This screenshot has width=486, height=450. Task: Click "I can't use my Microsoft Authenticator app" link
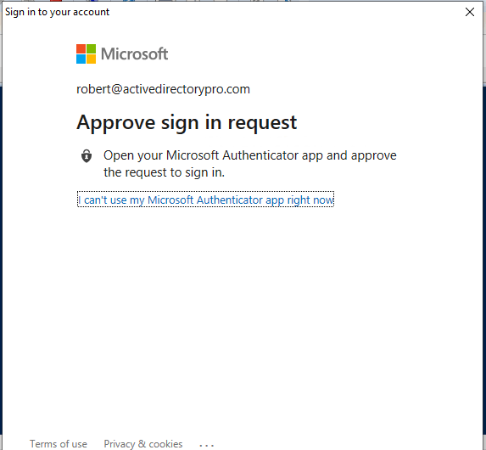[205, 200]
